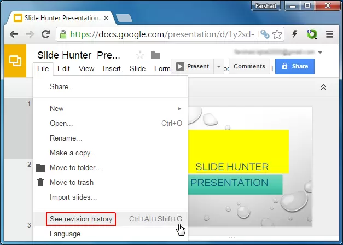Choose Move to trash
This screenshot has height=245, width=343.
(x=111, y=182)
